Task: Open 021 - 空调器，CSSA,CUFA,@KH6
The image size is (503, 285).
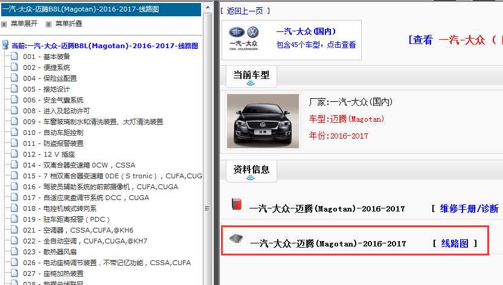Action: [x=78, y=230]
